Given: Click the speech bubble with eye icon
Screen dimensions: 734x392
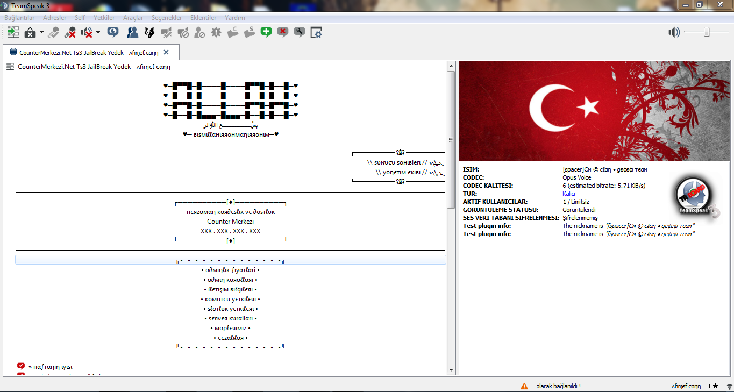Looking at the screenshot, I should point(112,32).
